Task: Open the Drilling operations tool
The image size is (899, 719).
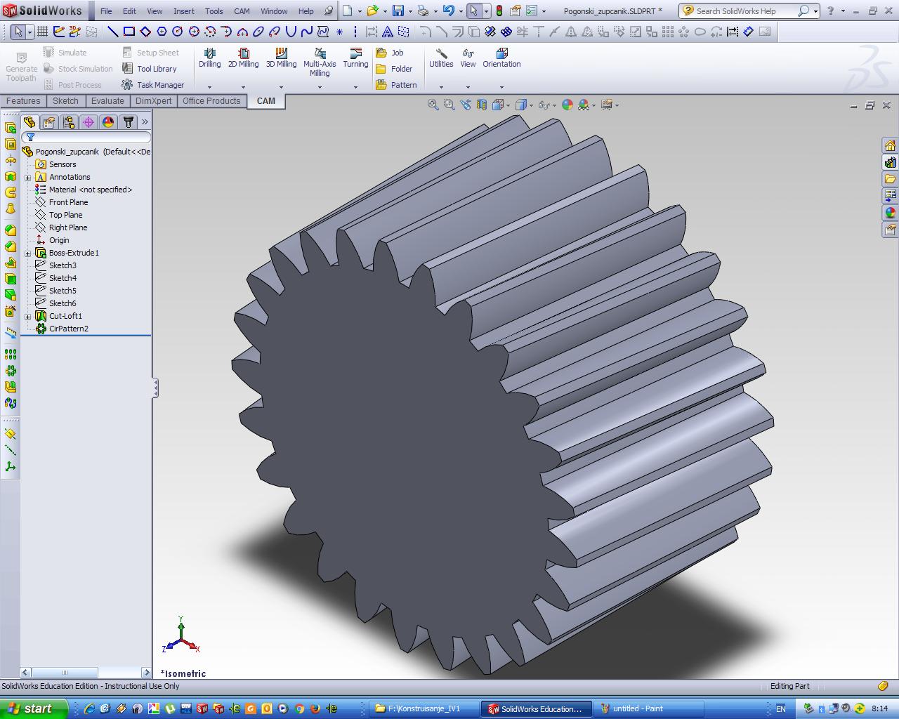Action: click(209, 58)
